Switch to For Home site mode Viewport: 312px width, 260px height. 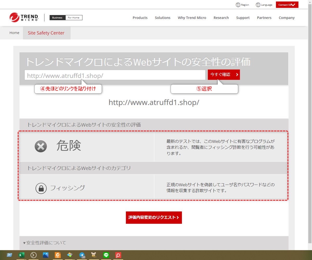[74, 18]
